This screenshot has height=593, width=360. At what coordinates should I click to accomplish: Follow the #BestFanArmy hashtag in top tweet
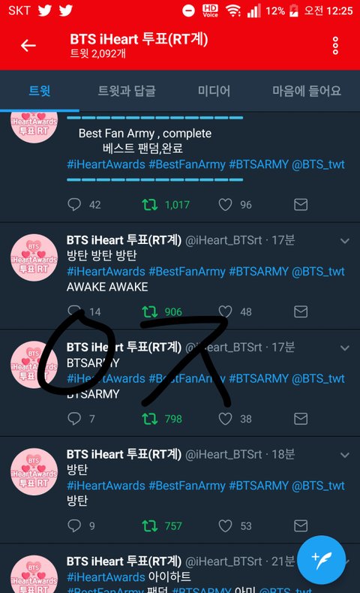click(187, 164)
